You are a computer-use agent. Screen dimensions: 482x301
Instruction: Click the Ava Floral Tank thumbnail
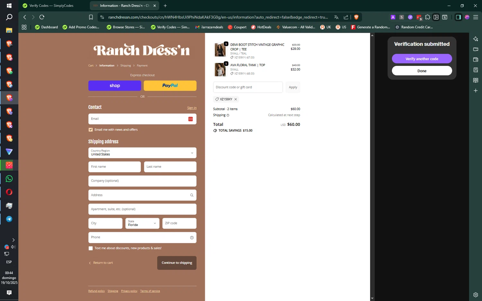[x=220, y=70]
